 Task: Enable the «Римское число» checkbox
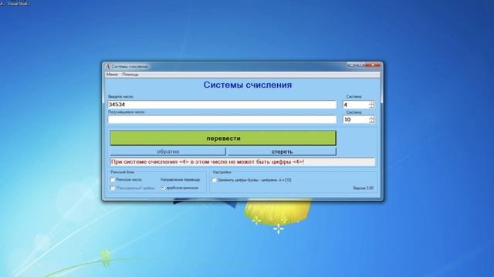pos(113,179)
